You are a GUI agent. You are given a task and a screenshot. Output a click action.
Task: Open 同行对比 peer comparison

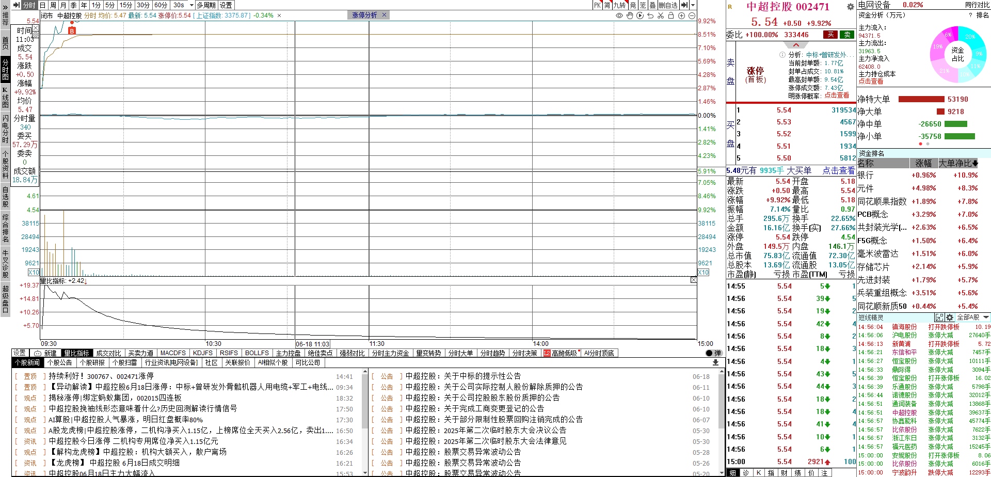pyautogui.click(x=977, y=5)
